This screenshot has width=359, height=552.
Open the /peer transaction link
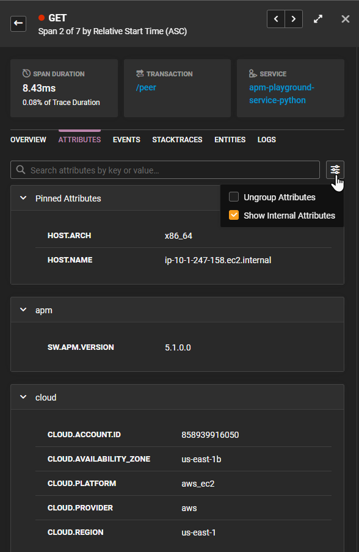pyautogui.click(x=146, y=87)
